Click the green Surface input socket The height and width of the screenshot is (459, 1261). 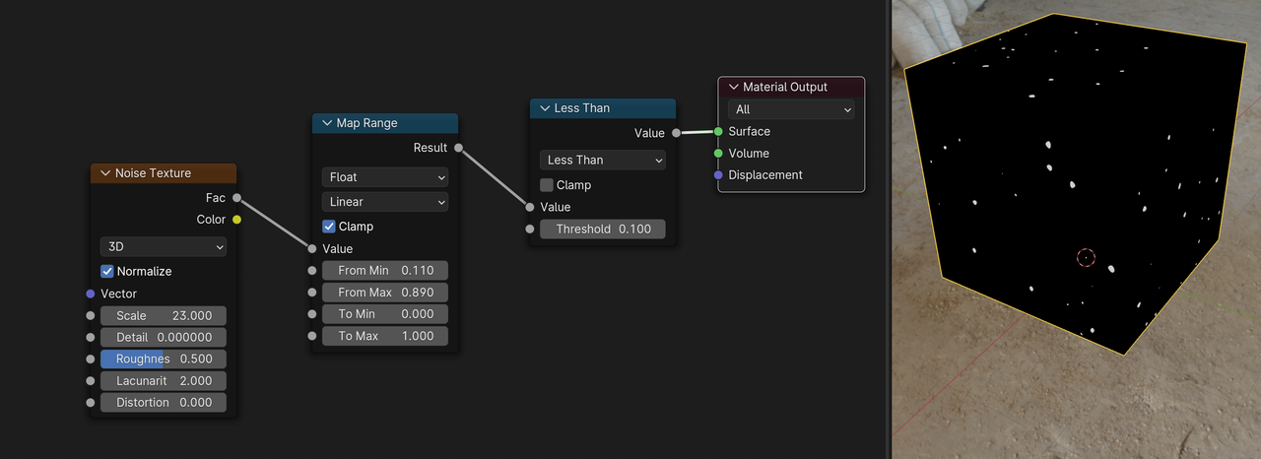tap(718, 131)
